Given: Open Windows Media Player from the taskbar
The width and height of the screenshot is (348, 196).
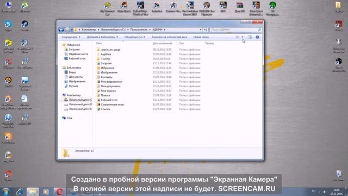Looking at the screenshot, I should pos(46,191).
